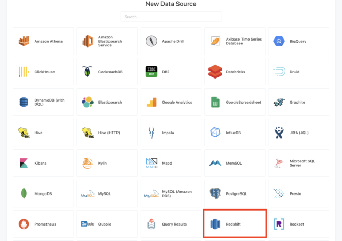The height and width of the screenshot is (241, 342).
Task: Click the Presto dotted icon
Action: click(279, 193)
